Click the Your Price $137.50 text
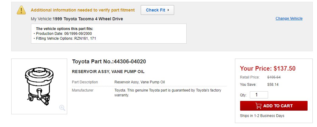Viewport: 317px width, 127px height. (268, 69)
